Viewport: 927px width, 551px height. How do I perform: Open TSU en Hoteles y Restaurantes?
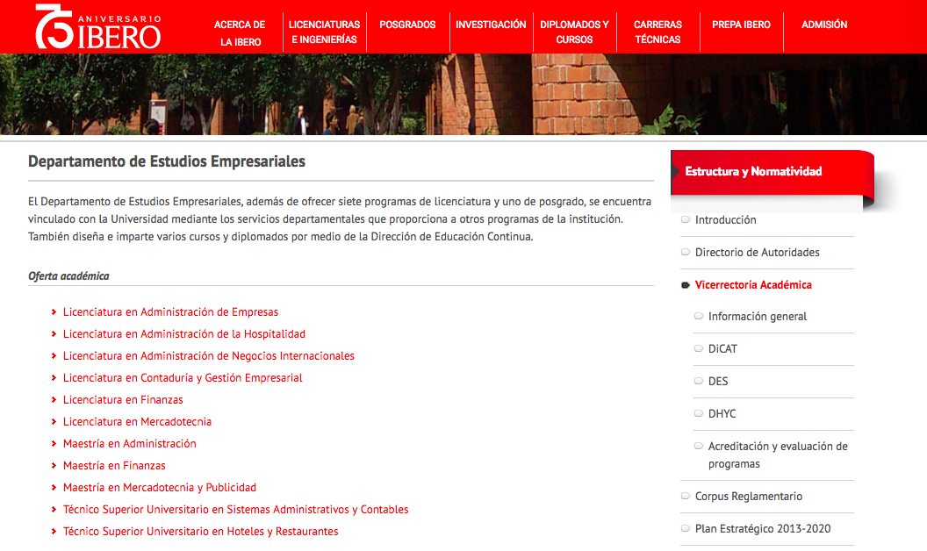click(200, 531)
